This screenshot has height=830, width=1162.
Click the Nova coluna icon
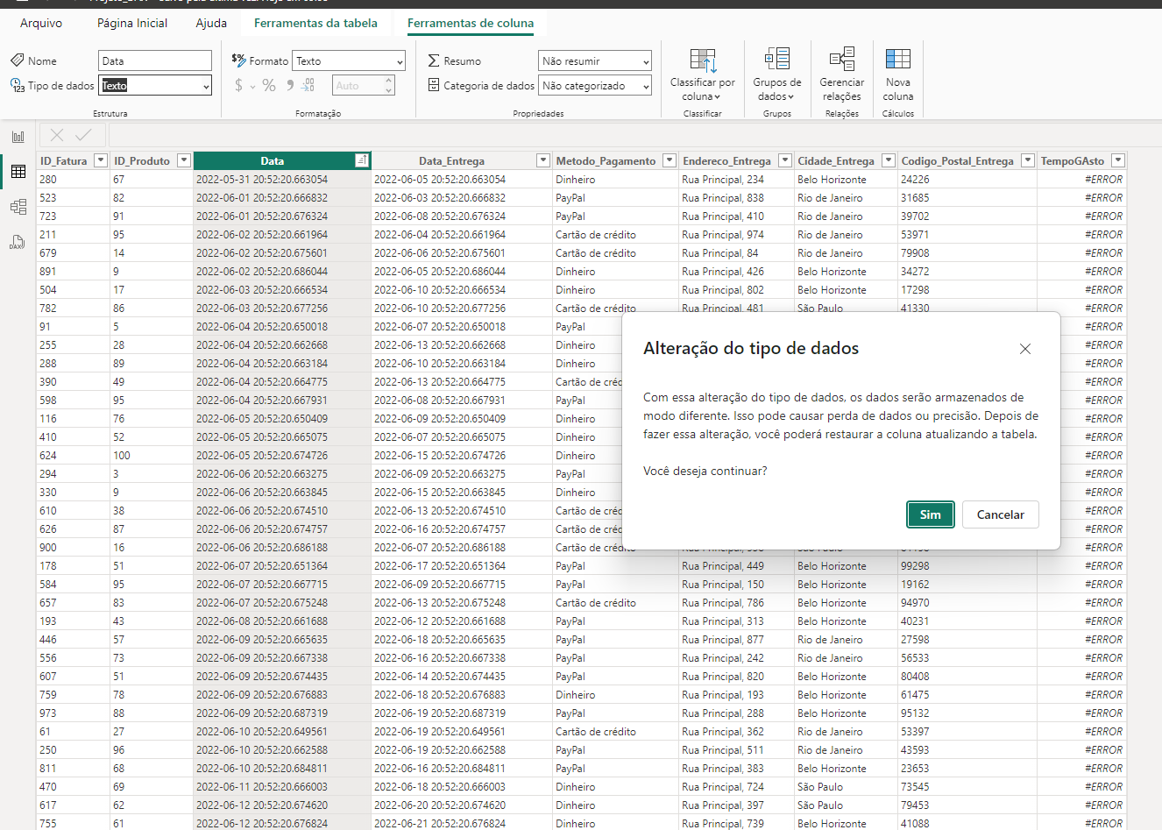pos(898,59)
